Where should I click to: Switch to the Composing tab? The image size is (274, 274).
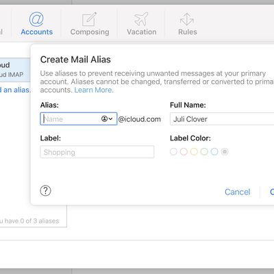point(90,24)
